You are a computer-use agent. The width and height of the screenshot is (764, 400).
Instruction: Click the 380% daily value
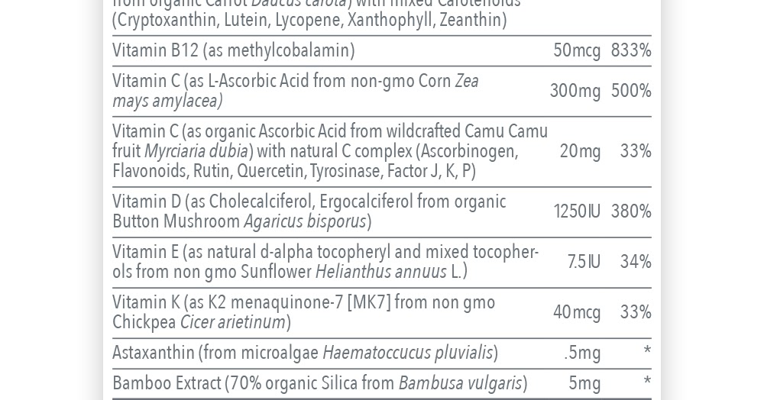pyautogui.click(x=631, y=211)
